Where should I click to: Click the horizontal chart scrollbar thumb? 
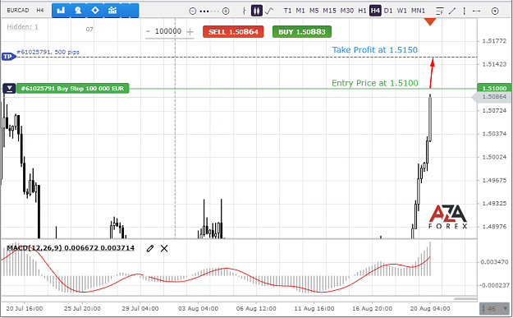click(465, 298)
